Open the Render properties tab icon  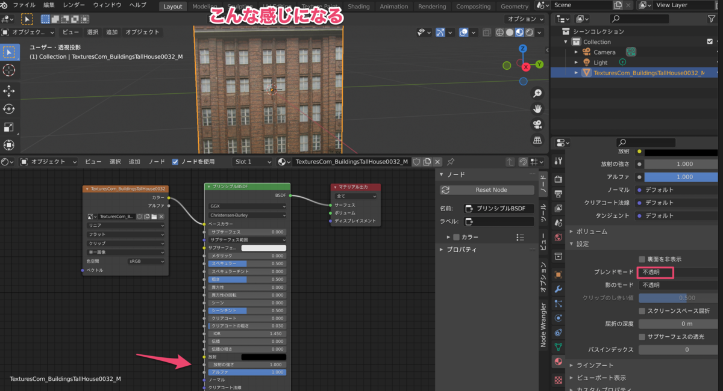(x=559, y=179)
